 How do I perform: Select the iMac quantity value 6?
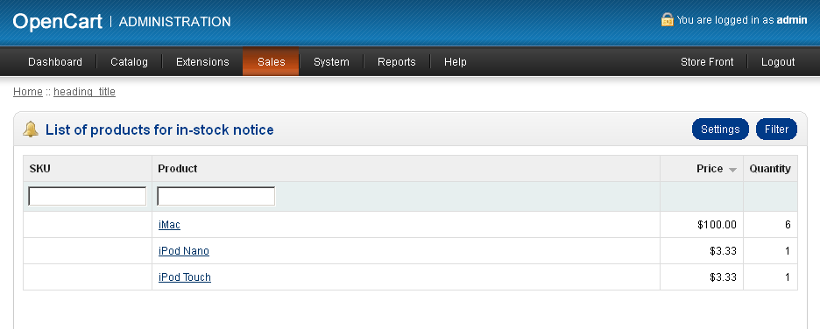coord(787,225)
